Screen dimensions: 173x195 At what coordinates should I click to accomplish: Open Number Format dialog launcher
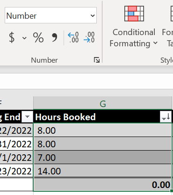97,60
